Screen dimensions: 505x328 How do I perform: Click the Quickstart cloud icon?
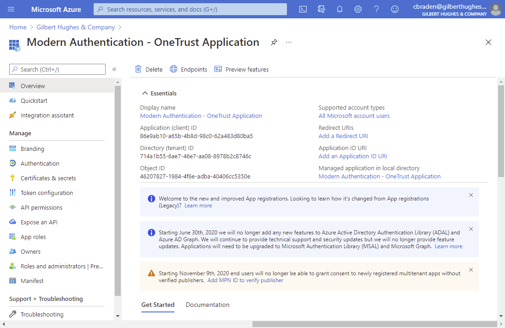[12, 100]
